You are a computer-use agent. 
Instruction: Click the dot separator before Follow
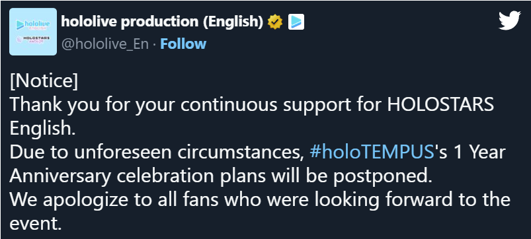[x=155, y=45]
